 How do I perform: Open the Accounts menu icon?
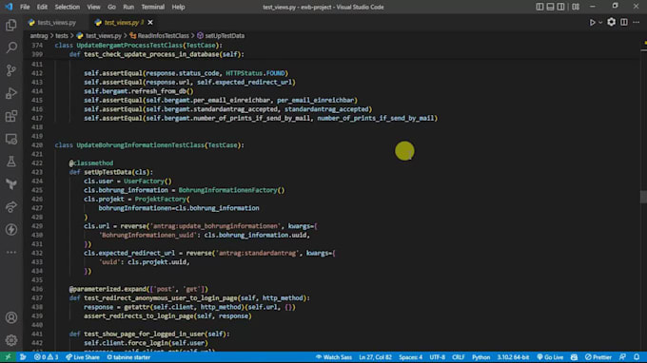[x=11, y=317]
